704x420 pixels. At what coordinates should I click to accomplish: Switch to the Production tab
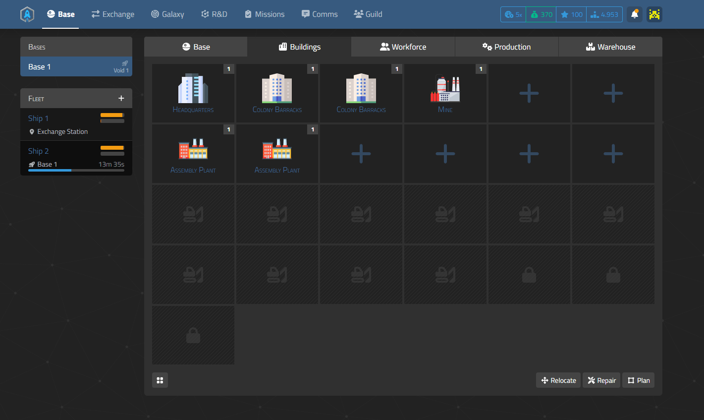pos(507,47)
